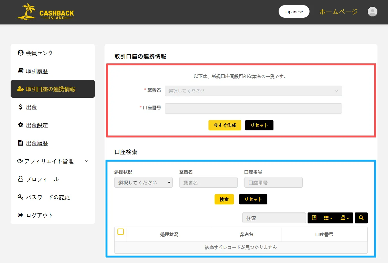Open the 処理状況 status dropdown
The image size is (388, 263).
point(143,183)
